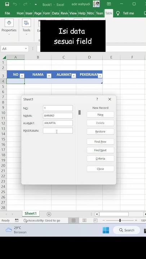Open the Page Layout ribbon tab
146x259 pixels.
(x=38, y=13)
